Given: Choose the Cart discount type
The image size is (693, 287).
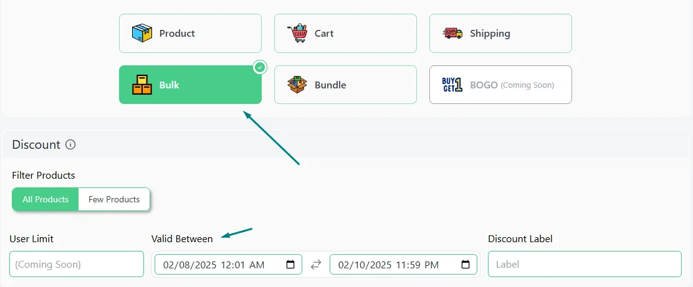Looking at the screenshot, I should tap(345, 33).
